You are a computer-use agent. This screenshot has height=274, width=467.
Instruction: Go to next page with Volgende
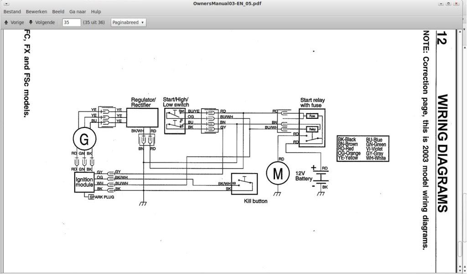pos(42,22)
